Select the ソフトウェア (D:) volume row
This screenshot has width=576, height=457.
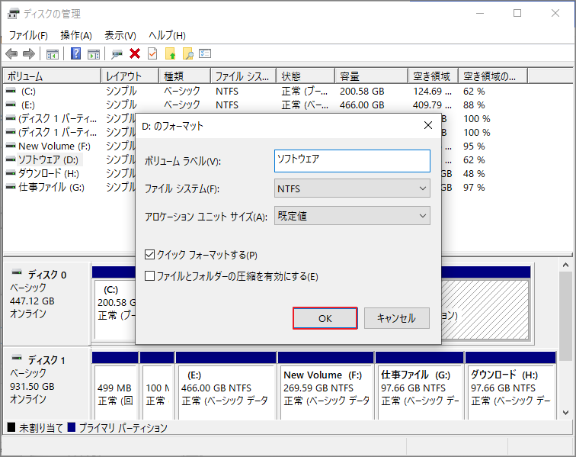pos(49,159)
